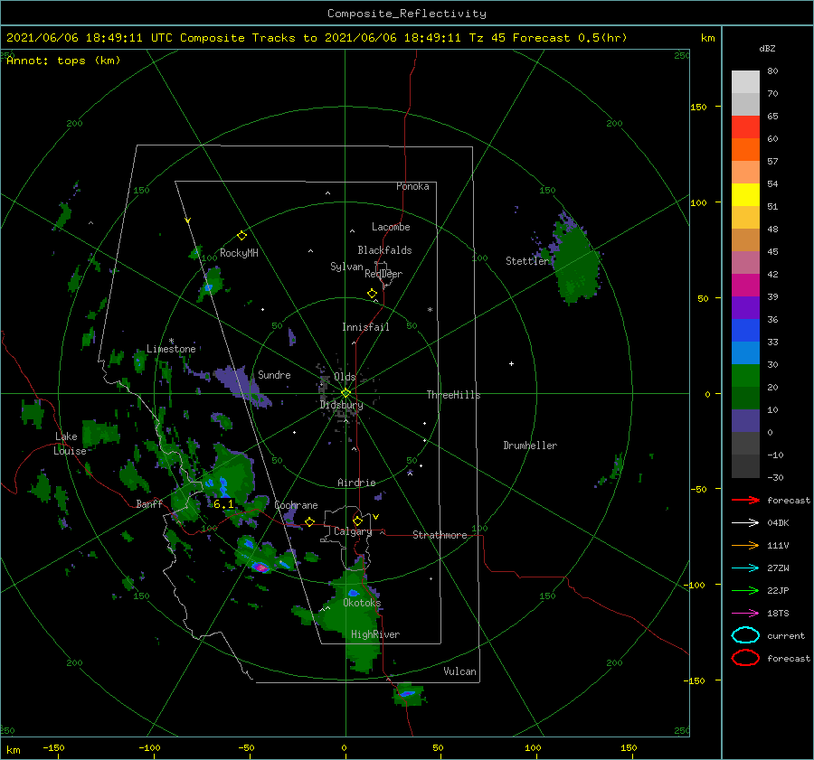Click the Airdrie city label
Viewport: 814px width, 760px height.
pos(356,483)
